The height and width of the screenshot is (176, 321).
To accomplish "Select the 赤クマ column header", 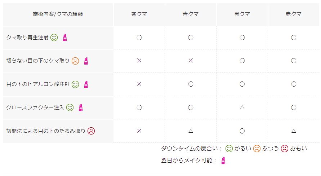I will (x=294, y=14).
